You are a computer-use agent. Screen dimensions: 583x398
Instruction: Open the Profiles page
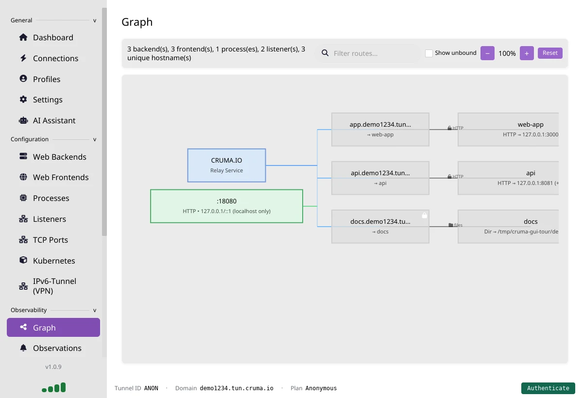[53, 79]
